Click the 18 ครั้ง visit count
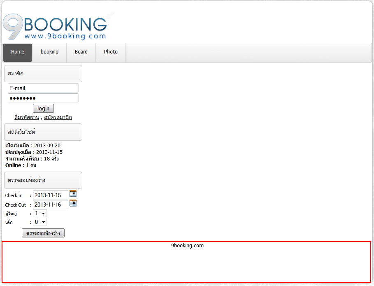374x286 pixels. pyautogui.click(x=51, y=159)
